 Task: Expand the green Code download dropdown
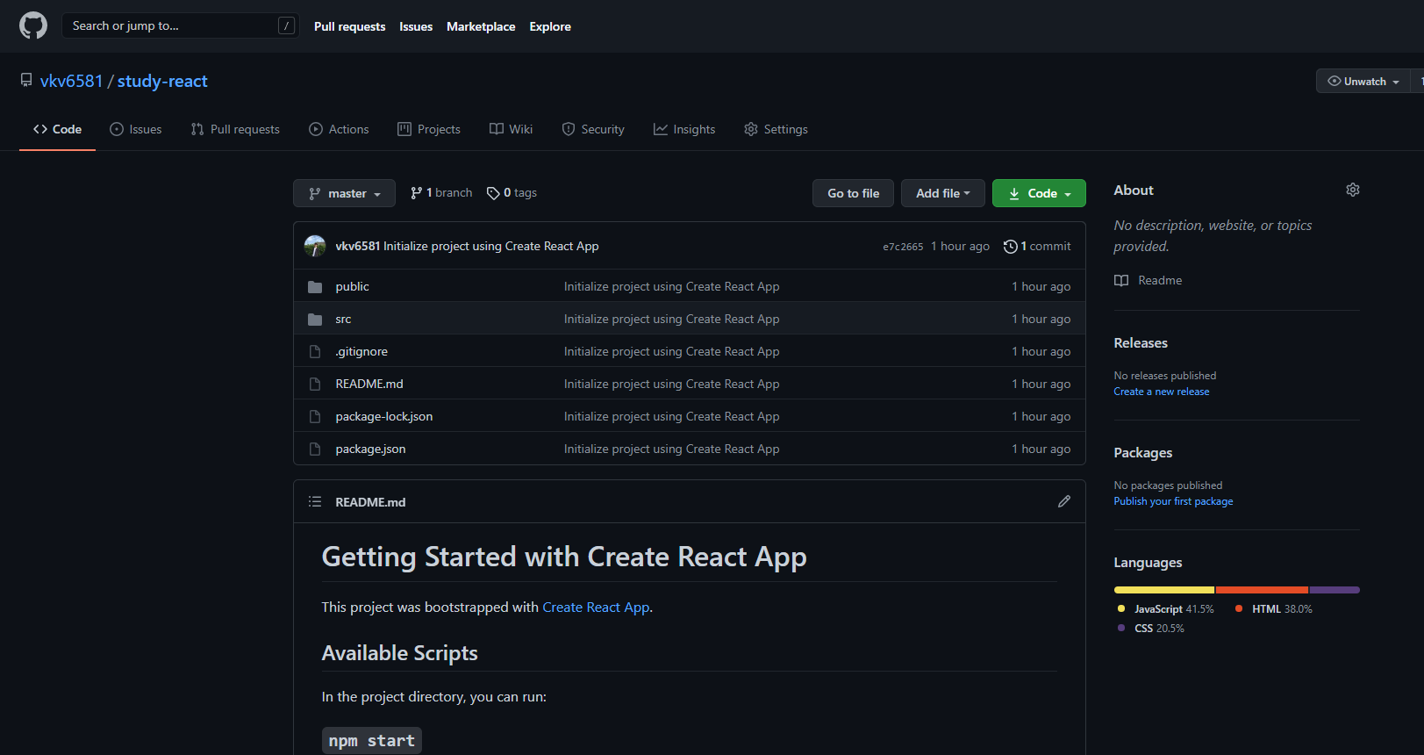coord(1039,193)
